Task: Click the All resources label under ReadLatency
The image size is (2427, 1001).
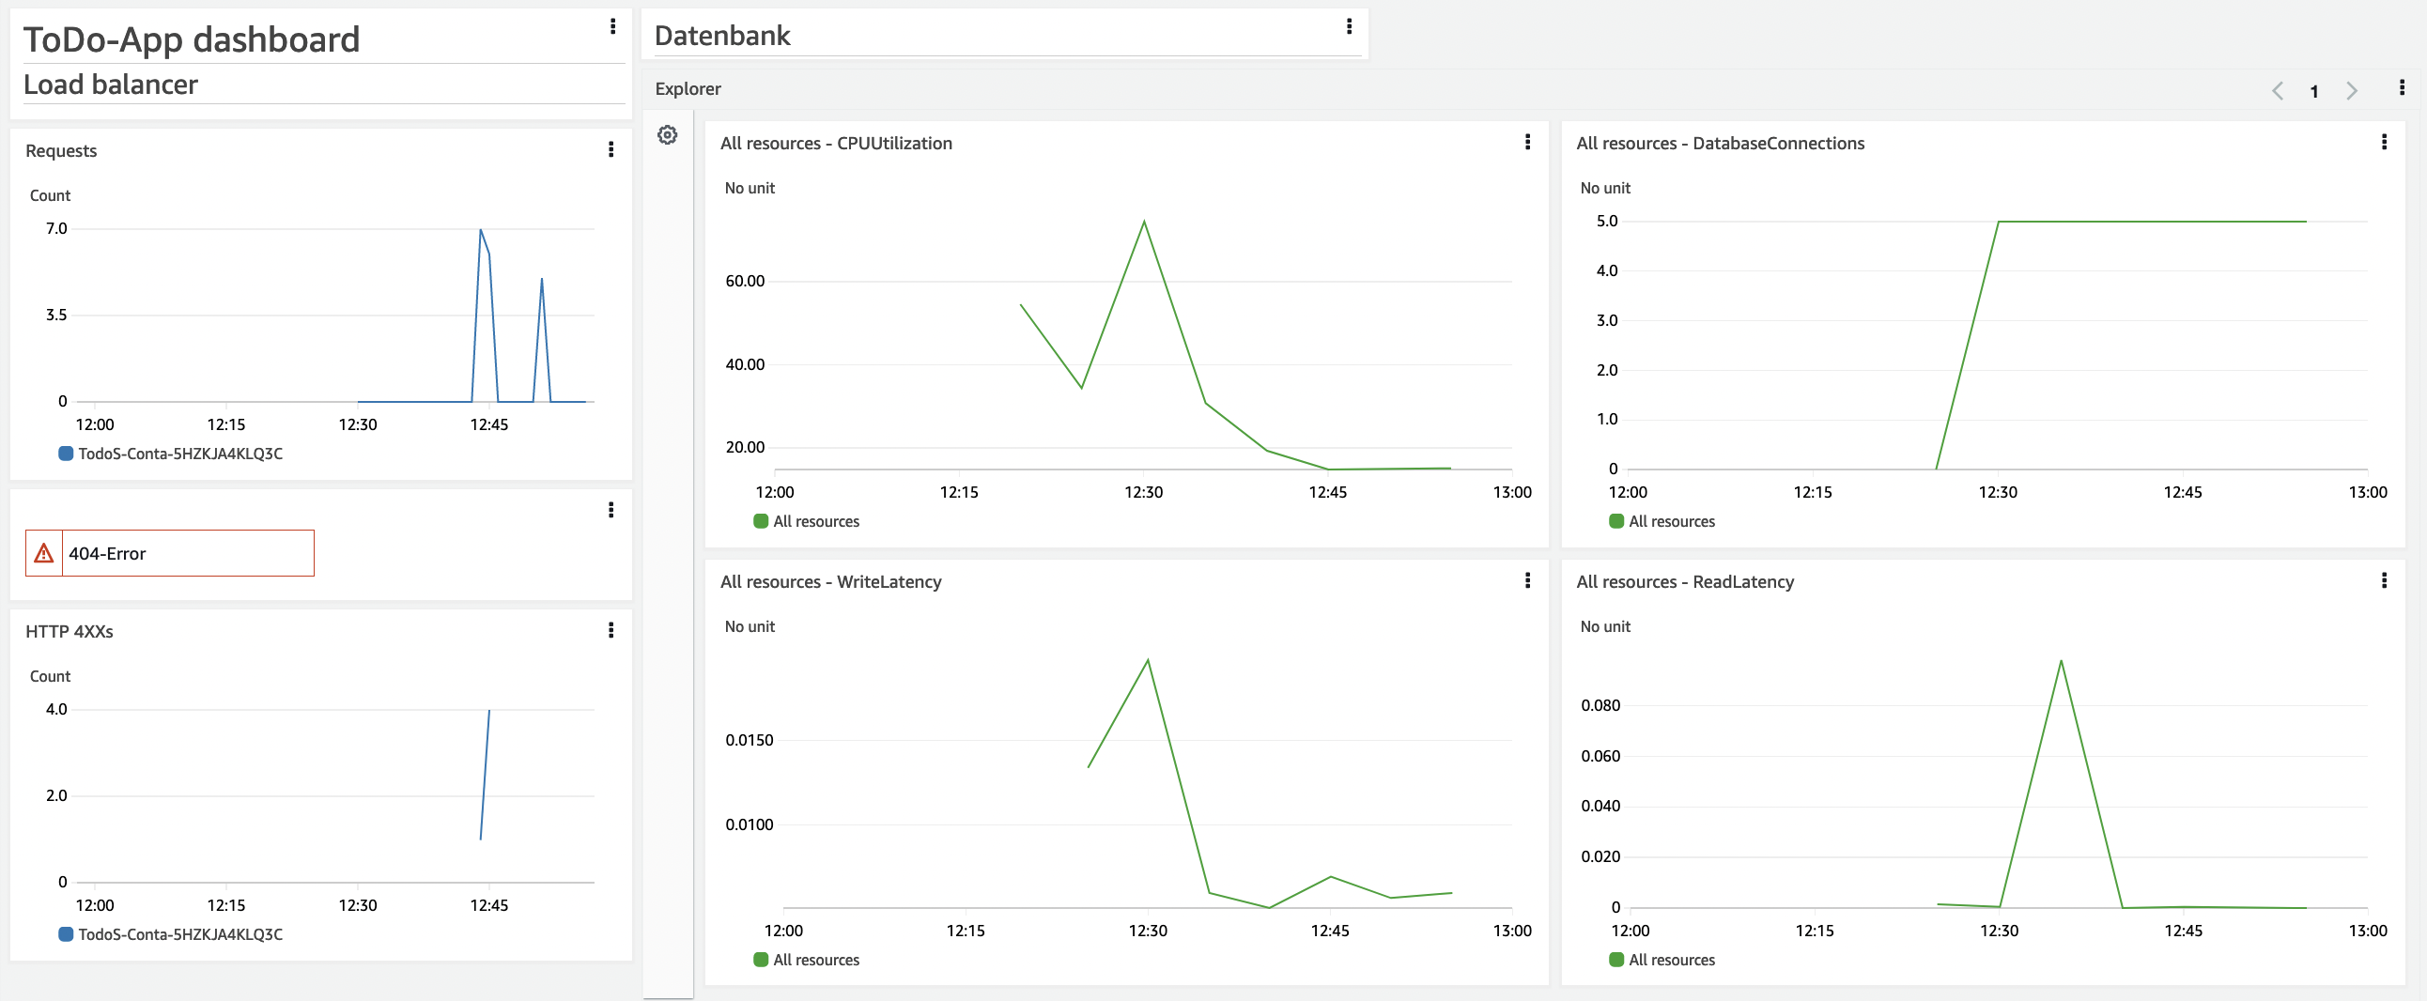Action: 1672,961
